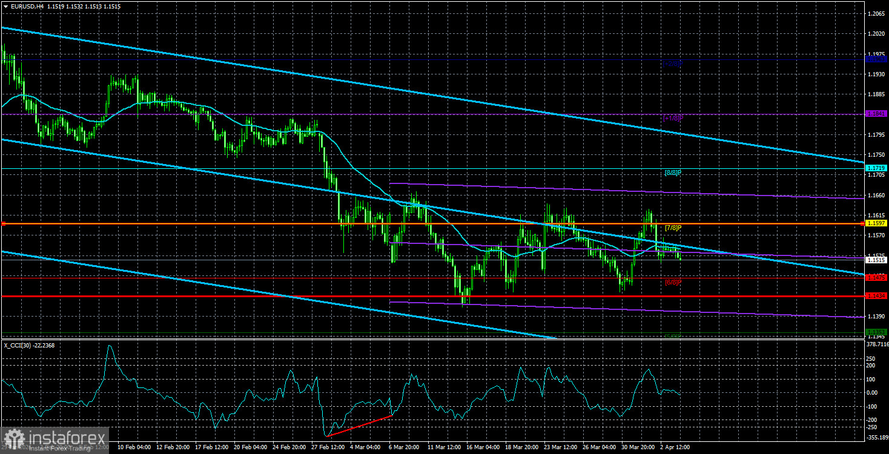Click the 378.7116 CCI scale value
This screenshot has height=454, width=889.
(877, 343)
